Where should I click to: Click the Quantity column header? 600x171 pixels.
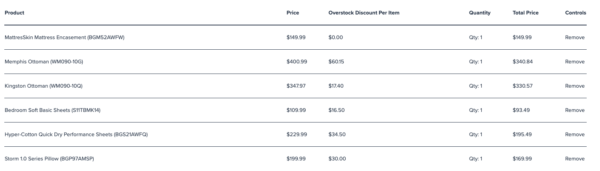tap(480, 13)
